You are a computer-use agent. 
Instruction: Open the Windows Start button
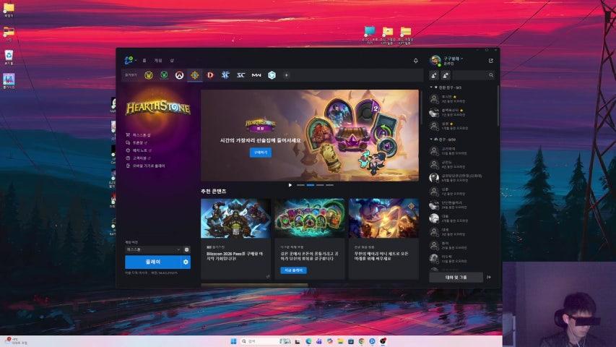pos(234,341)
